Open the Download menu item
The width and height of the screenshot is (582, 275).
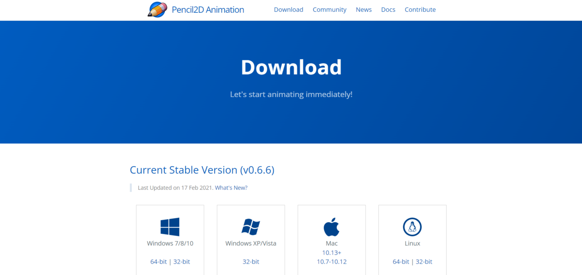pyautogui.click(x=288, y=10)
